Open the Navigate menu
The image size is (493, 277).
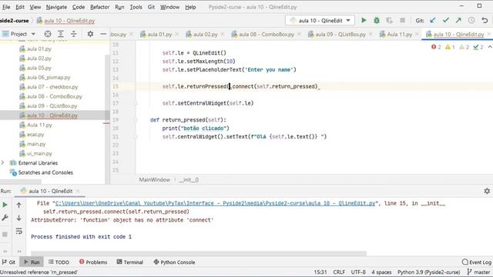coord(56,7)
